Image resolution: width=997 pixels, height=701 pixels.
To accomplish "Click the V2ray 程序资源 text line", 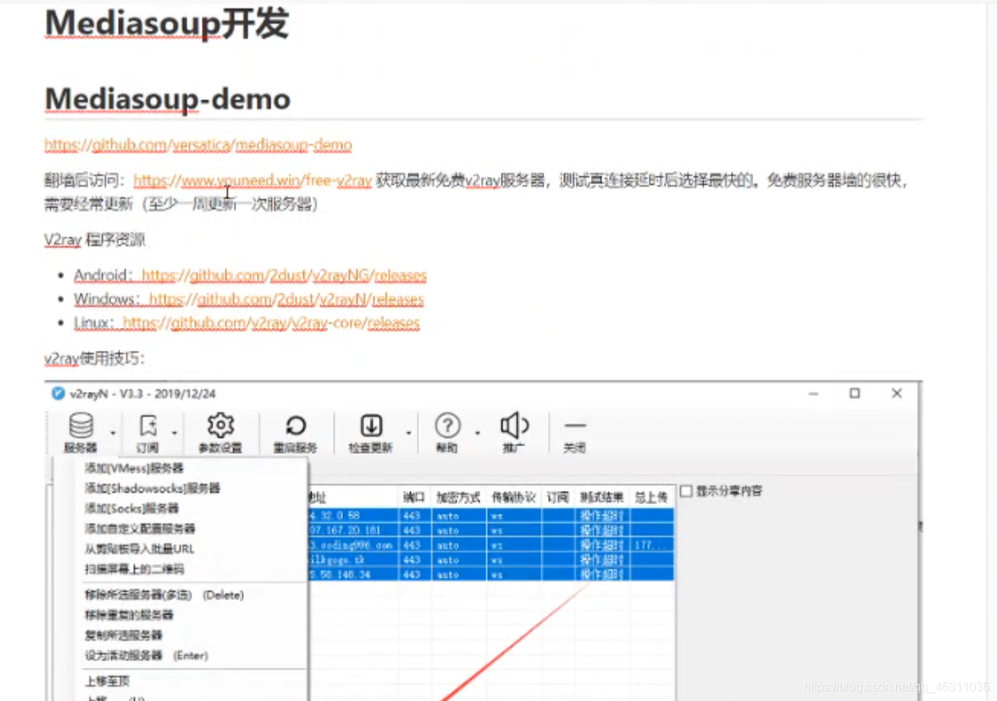I will tap(95, 240).
